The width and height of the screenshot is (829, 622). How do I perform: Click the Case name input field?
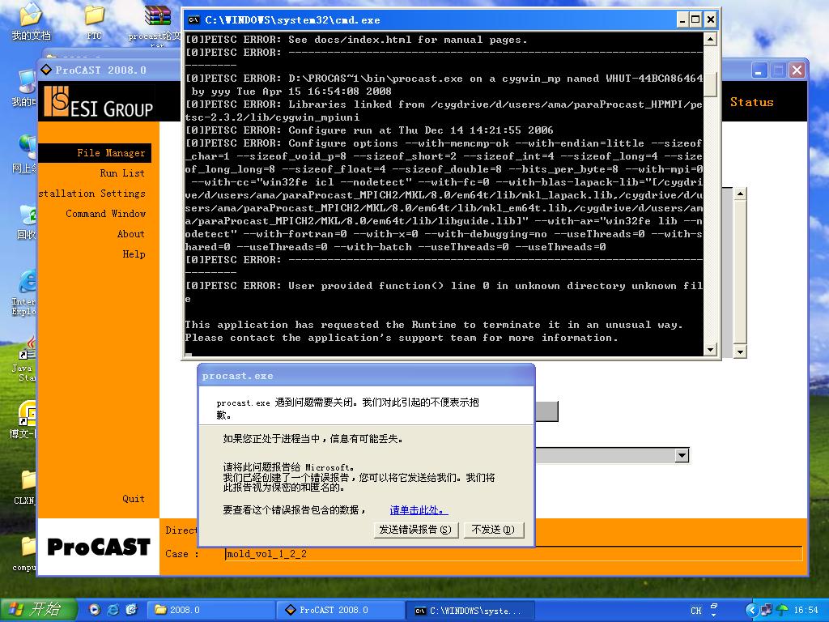click(513, 554)
